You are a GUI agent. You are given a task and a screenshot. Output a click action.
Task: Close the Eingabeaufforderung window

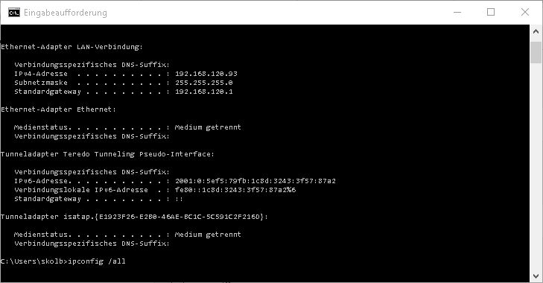pos(525,12)
